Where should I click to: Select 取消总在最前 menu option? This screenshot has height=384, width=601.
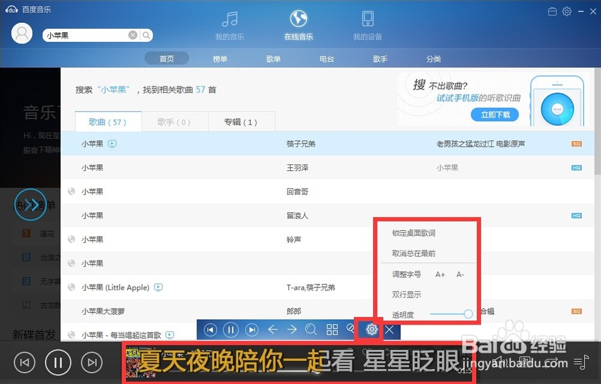pyautogui.click(x=413, y=253)
